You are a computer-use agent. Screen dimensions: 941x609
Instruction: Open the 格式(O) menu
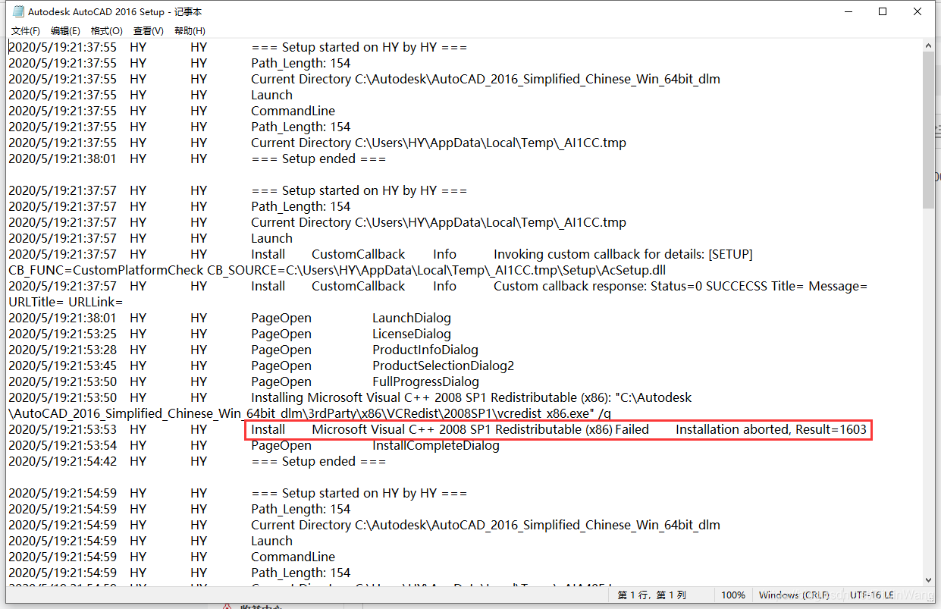tap(106, 30)
